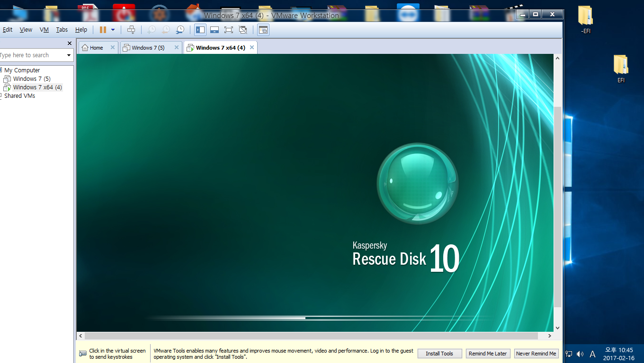Select the Windows 7 x64 (4) tab

click(220, 47)
